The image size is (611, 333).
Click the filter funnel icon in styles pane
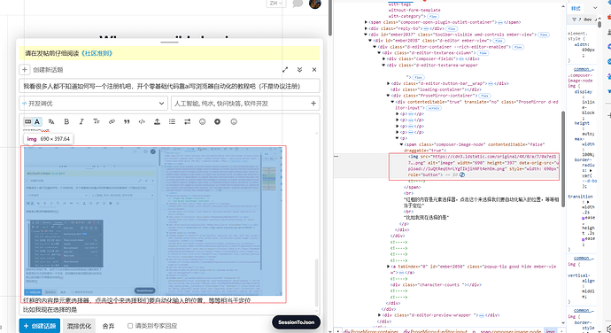click(574, 19)
